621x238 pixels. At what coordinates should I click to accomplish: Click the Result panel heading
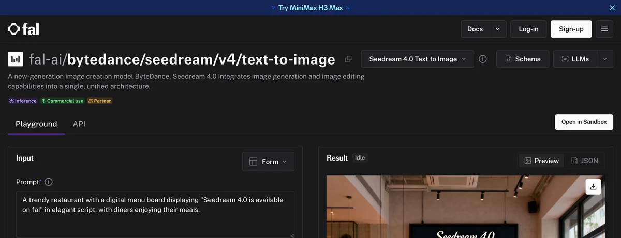(337, 158)
